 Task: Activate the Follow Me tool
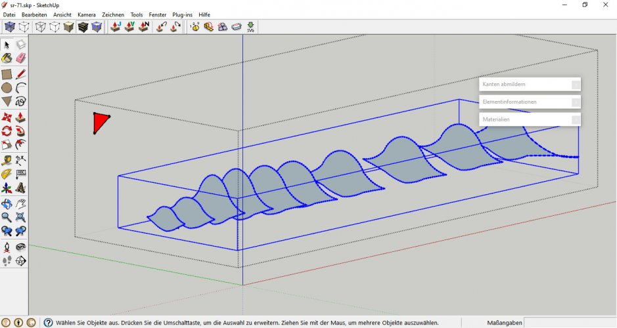21,131
